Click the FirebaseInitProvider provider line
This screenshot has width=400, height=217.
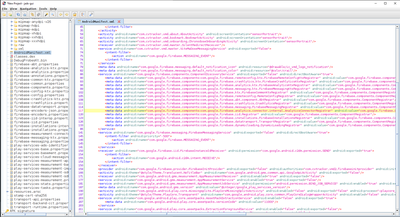247,169
